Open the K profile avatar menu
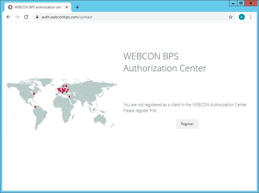The width and height of the screenshot is (259, 193). click(242, 17)
